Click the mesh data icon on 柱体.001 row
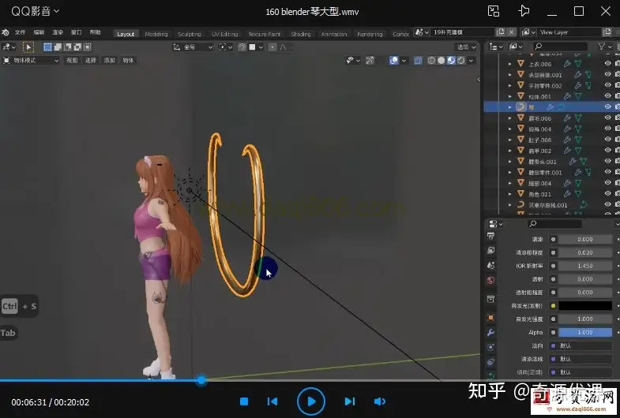Screen dimensions: 620x418 coord(578,96)
